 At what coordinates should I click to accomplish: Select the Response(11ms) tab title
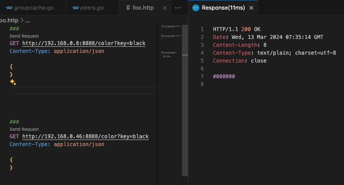tap(223, 8)
